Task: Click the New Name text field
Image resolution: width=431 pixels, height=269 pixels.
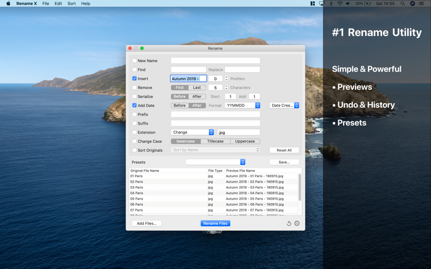Action: click(x=215, y=61)
